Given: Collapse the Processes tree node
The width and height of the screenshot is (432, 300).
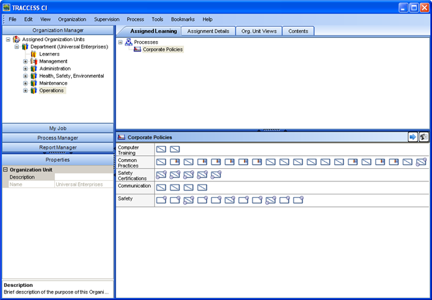Looking at the screenshot, I should [120, 42].
